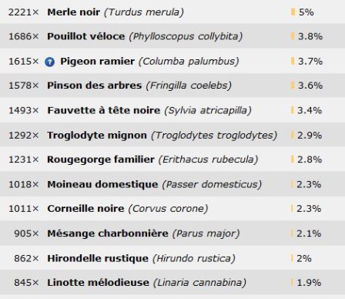The image size is (345, 299).
Task: Click the yellow percentage bar for Merle noir
Action: [293, 12]
